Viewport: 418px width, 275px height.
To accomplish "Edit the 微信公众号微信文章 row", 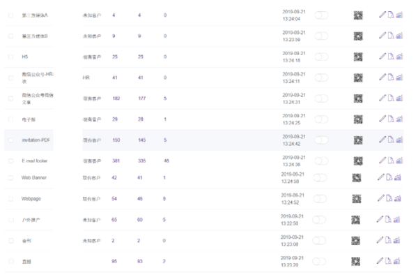I will 382,98.
